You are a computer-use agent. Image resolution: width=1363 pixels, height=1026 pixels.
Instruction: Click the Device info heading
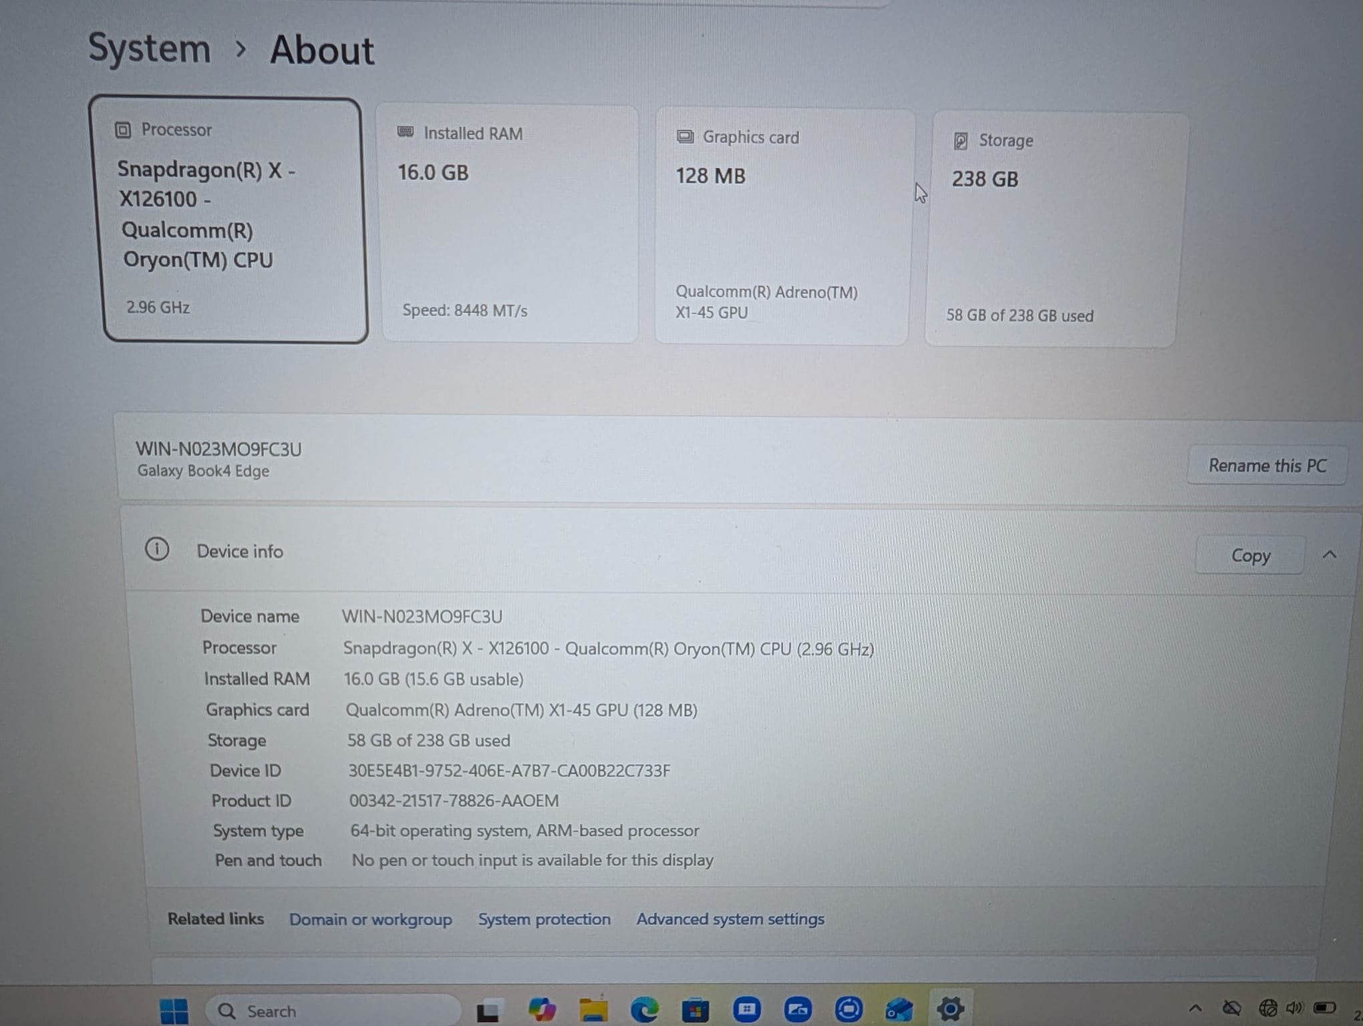(x=240, y=552)
